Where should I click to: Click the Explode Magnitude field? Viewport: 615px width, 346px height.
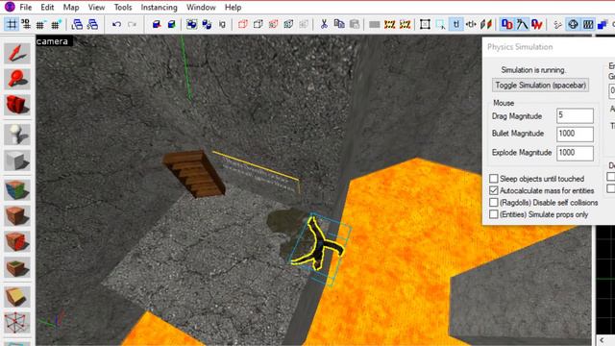[x=575, y=153]
